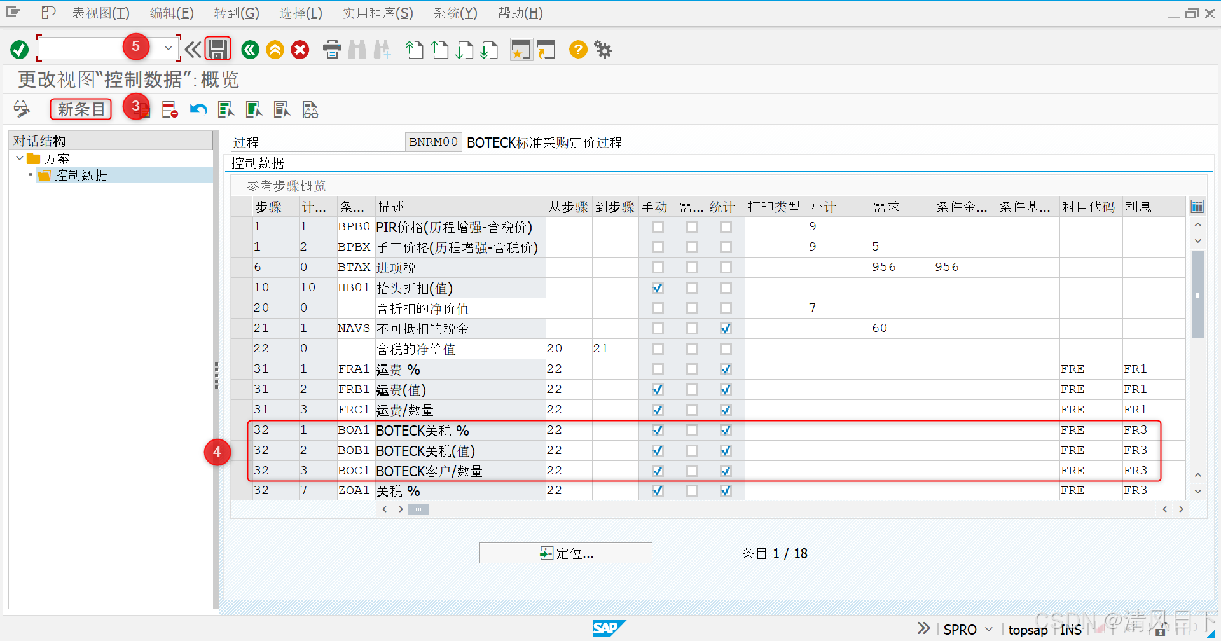Click the Find binoculars icon
This screenshot has height=641, width=1221.
(x=357, y=50)
